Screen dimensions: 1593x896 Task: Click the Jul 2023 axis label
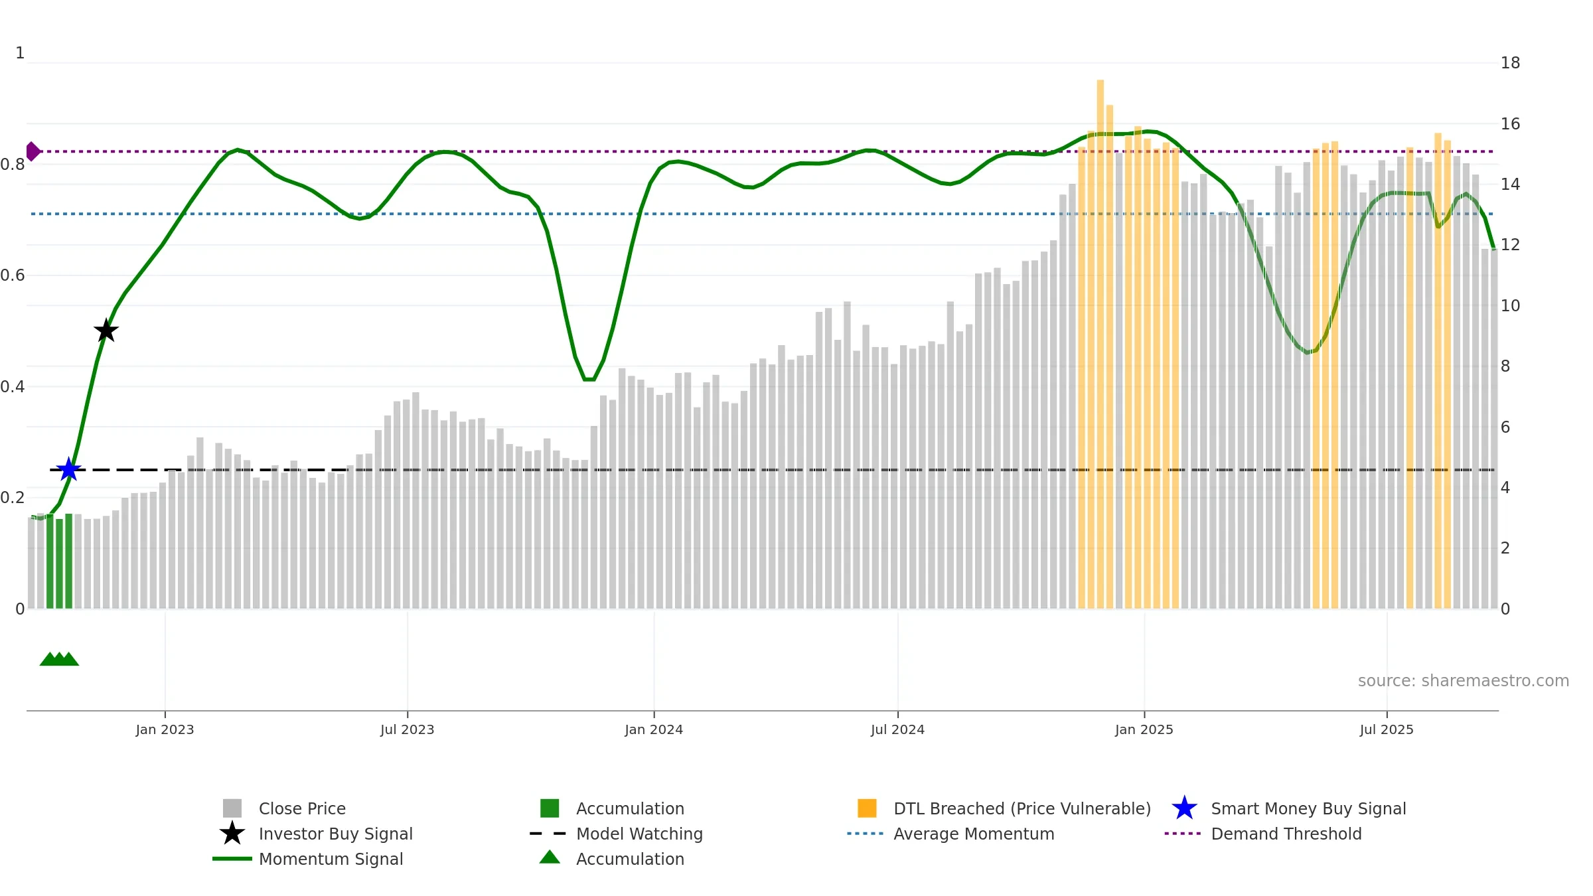(x=407, y=729)
